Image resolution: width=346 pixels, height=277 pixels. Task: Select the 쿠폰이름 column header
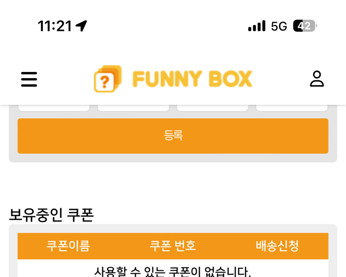pos(68,246)
